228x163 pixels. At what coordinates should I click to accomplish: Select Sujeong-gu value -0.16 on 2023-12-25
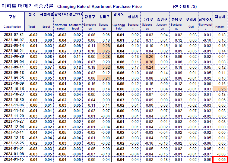pyautogui.click(x=147, y=143)
